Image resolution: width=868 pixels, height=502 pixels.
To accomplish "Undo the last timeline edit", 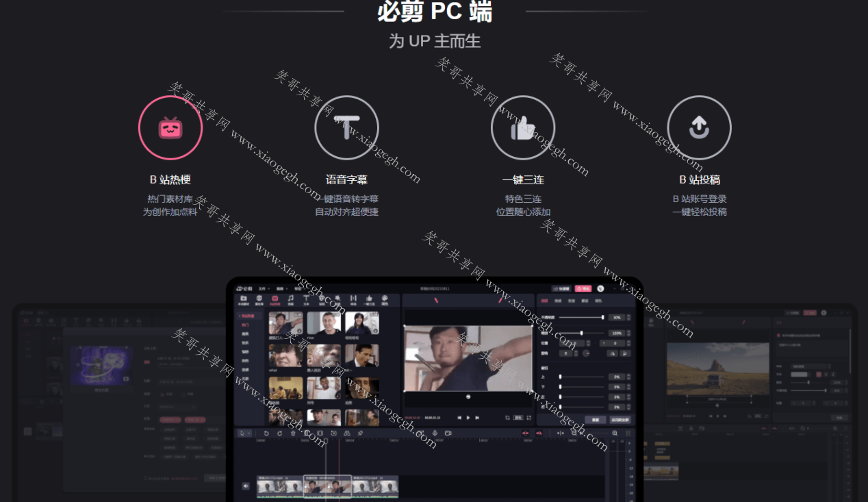I will click(x=266, y=433).
